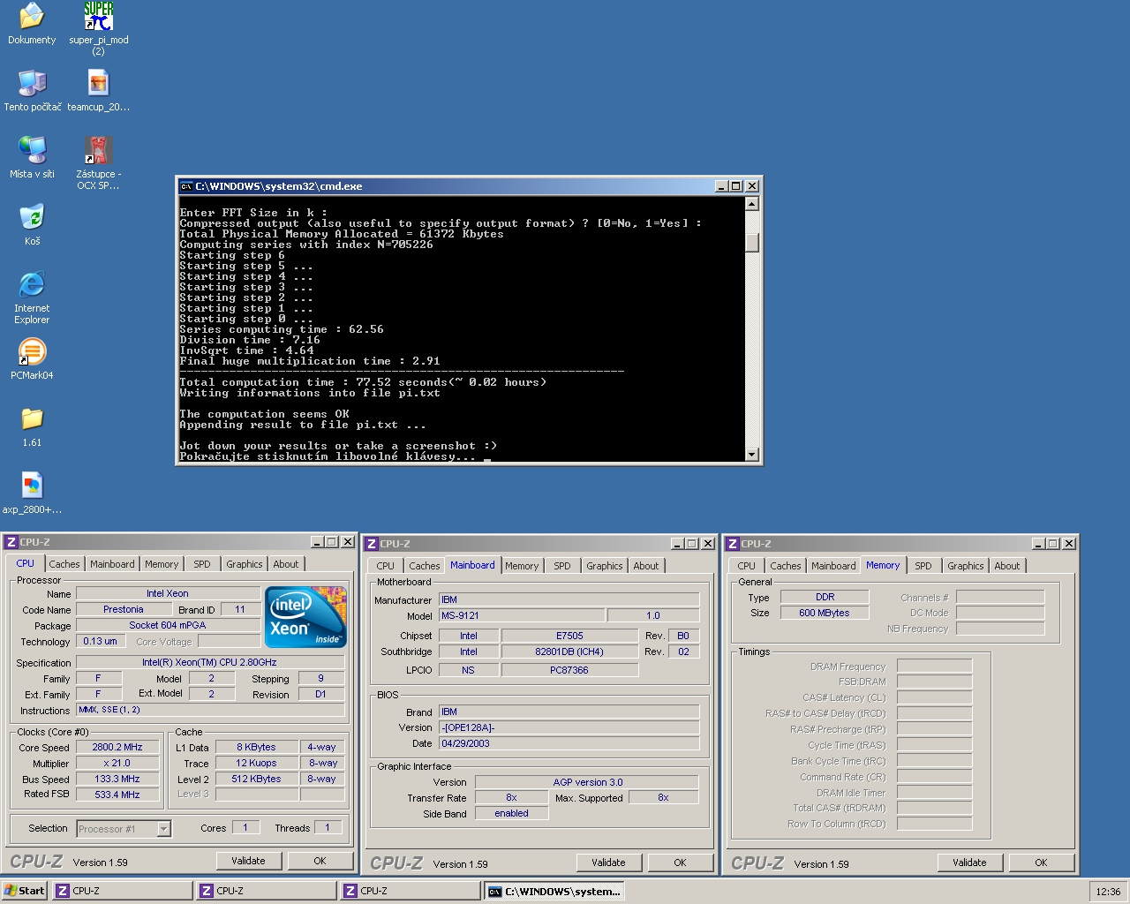1130x904 pixels.
Task: Expand the Processor #1 selection dropdown
Action: [x=163, y=829]
